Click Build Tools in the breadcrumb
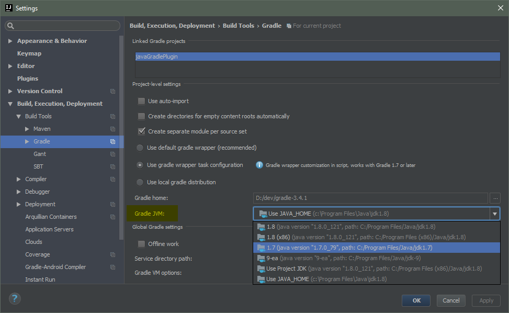This screenshot has width=509, height=313. pos(238,26)
